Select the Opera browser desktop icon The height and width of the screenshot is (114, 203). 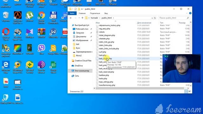point(6,34)
